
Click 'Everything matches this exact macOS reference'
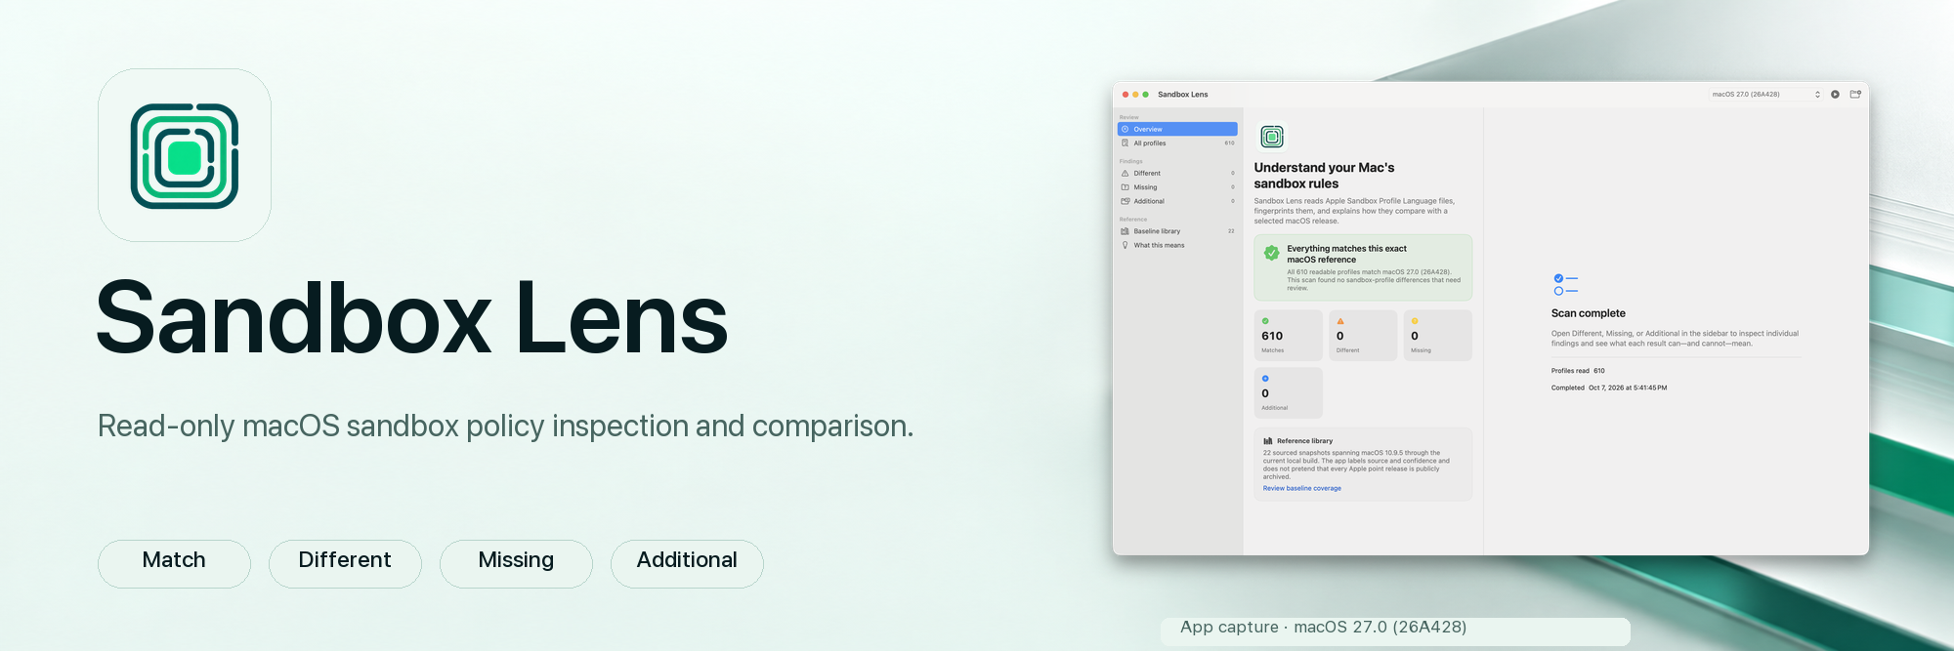(x=1346, y=254)
